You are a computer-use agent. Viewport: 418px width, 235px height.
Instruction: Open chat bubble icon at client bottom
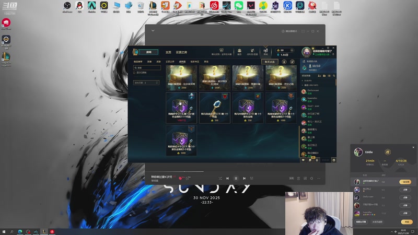click(x=303, y=160)
